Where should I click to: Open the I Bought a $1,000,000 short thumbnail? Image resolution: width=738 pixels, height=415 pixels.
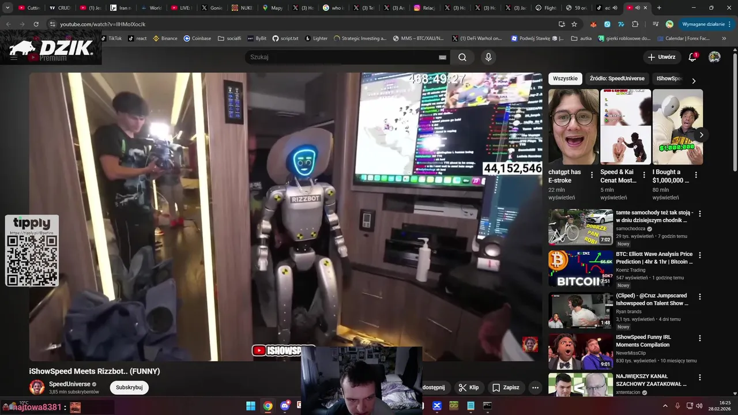pyautogui.click(x=677, y=127)
